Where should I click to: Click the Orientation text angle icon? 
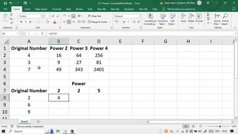coord(79,16)
